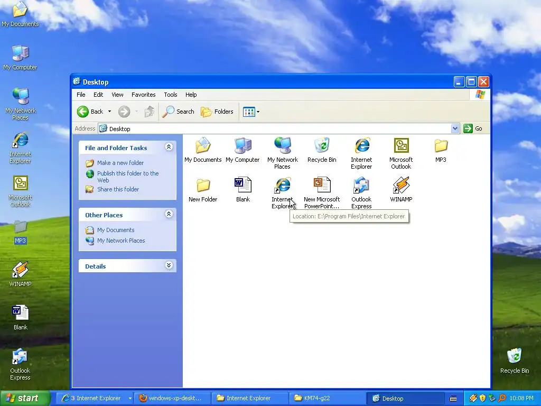
Task: Select MP3 folder in Desktop window
Action: 441,150
